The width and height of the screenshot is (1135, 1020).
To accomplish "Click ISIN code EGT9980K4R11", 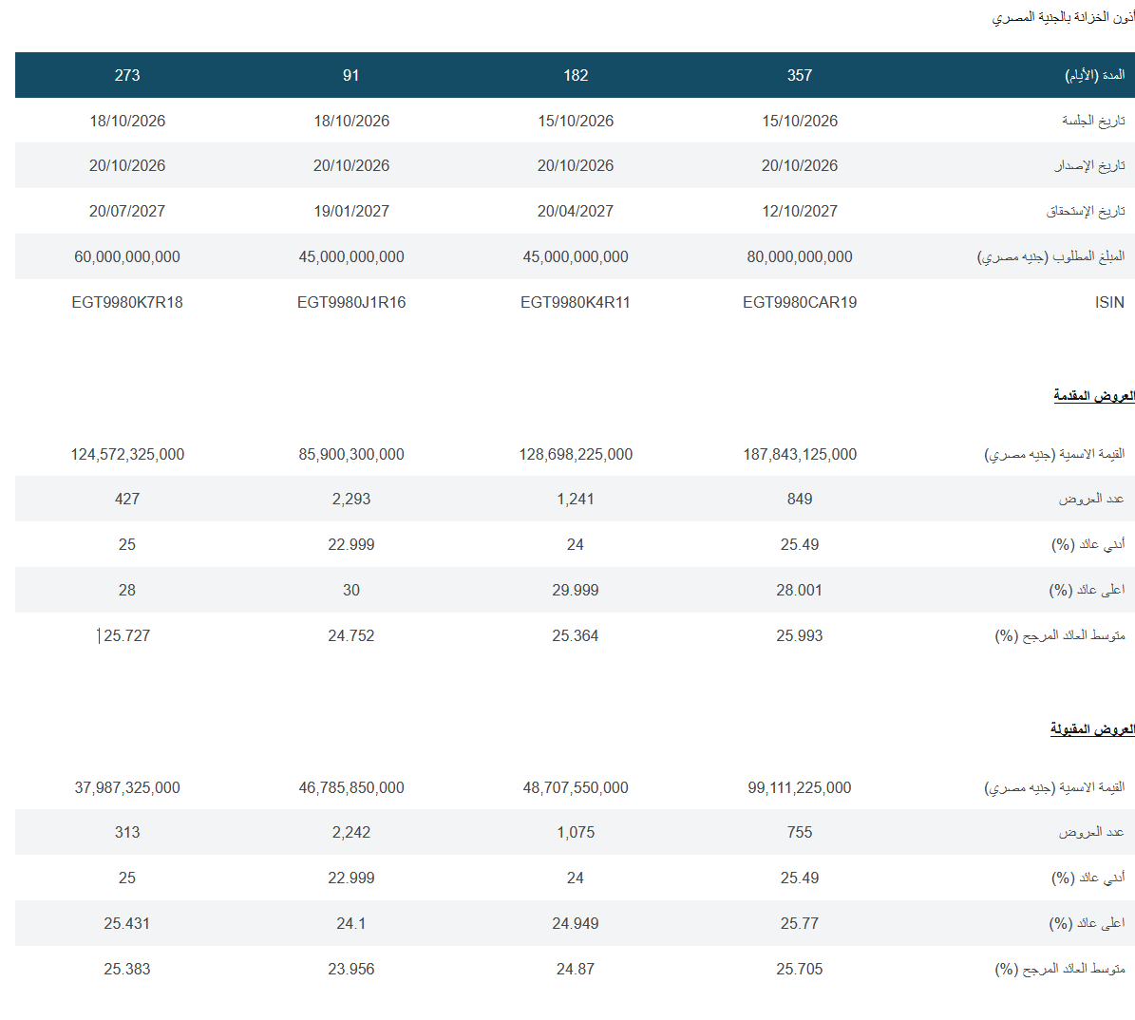I will pos(576,303).
